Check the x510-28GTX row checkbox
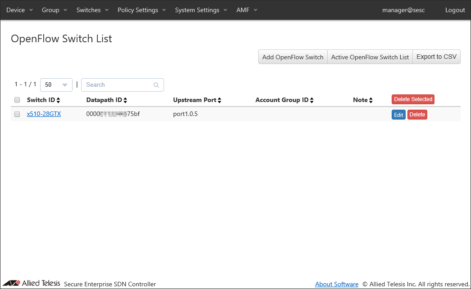The image size is (471, 289). pyautogui.click(x=17, y=114)
